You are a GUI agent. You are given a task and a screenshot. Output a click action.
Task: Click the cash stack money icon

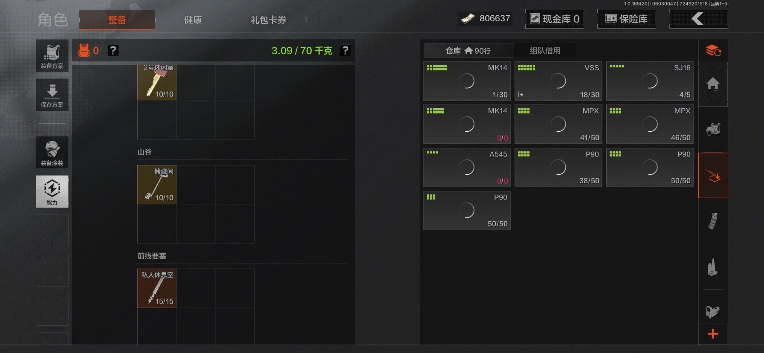click(468, 18)
